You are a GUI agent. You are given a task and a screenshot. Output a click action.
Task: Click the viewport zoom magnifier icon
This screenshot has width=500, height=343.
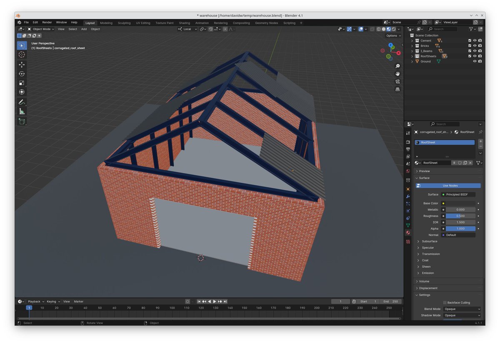[397, 66]
